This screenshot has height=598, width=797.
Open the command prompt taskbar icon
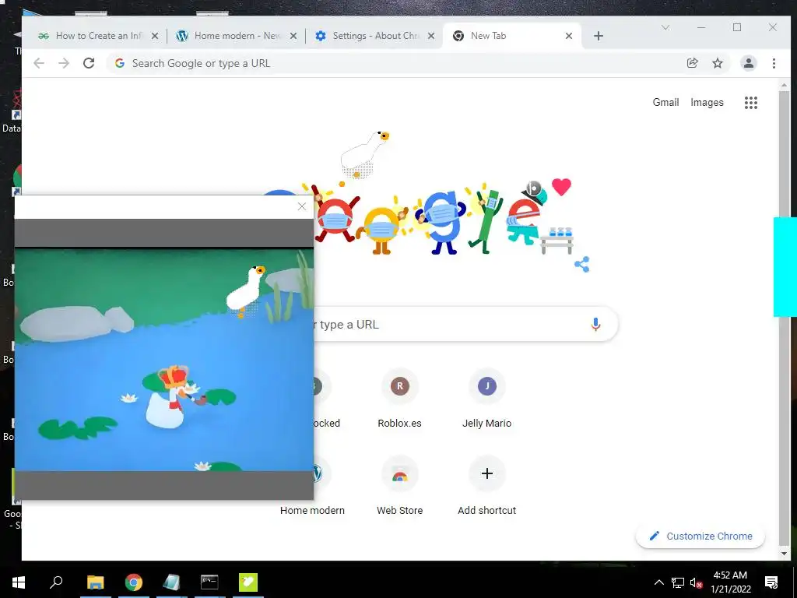(x=209, y=582)
